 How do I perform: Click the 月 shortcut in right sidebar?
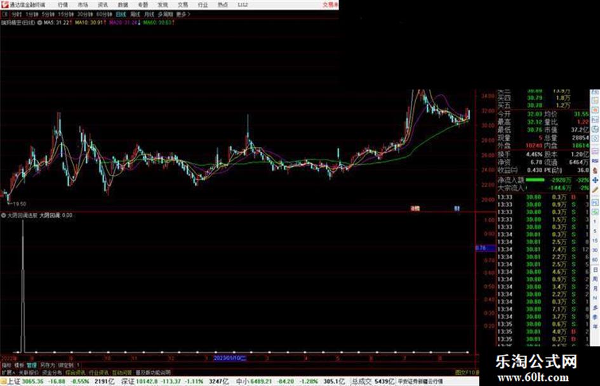click(595, 288)
